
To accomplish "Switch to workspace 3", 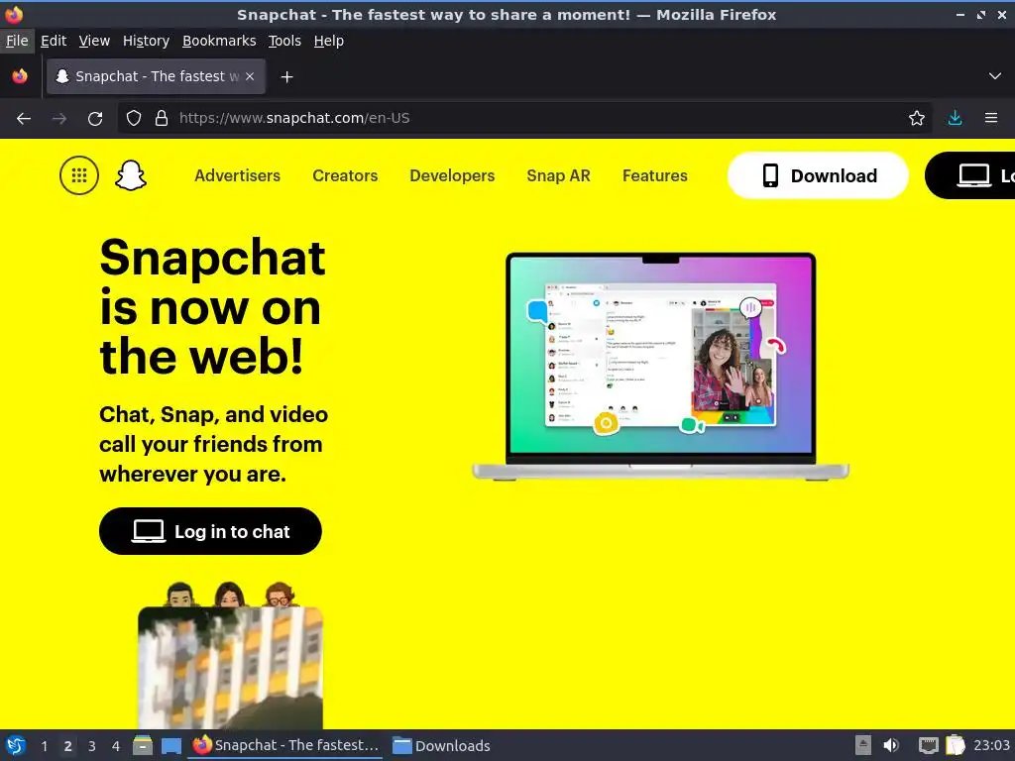I will point(92,745).
